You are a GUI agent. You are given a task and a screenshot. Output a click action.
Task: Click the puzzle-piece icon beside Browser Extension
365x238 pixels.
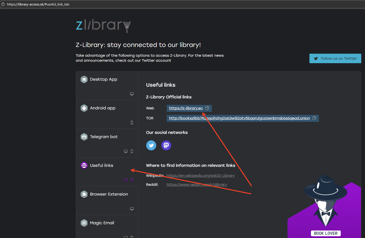[x=84, y=194]
